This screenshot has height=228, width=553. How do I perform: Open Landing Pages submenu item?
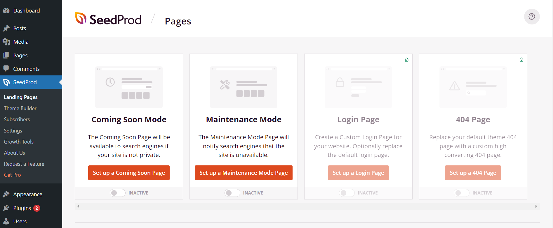pyautogui.click(x=21, y=97)
